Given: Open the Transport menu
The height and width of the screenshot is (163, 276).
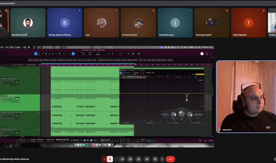Looking at the screenshot, I should click(x=18, y=47).
